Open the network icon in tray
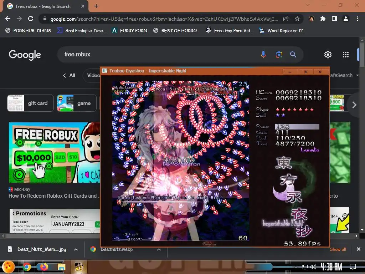This screenshot has height=274, width=365. point(305,267)
